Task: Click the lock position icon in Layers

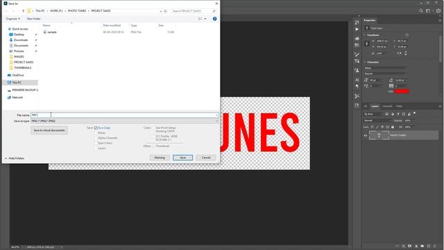Action: pos(382,127)
